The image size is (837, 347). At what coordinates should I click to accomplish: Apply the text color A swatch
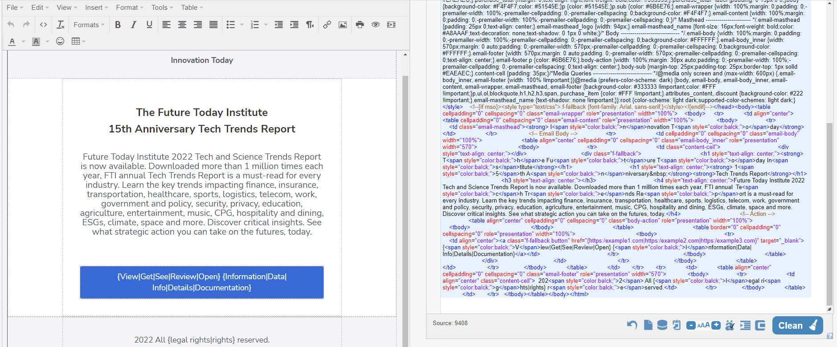coord(12,41)
